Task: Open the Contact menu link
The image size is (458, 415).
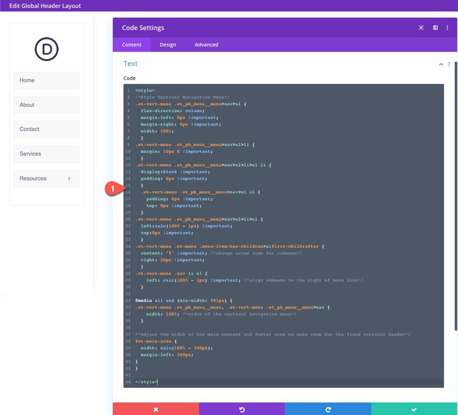Action: pyautogui.click(x=29, y=129)
